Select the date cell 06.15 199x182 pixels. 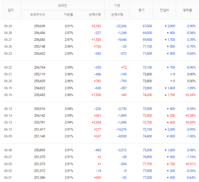tap(8, 109)
